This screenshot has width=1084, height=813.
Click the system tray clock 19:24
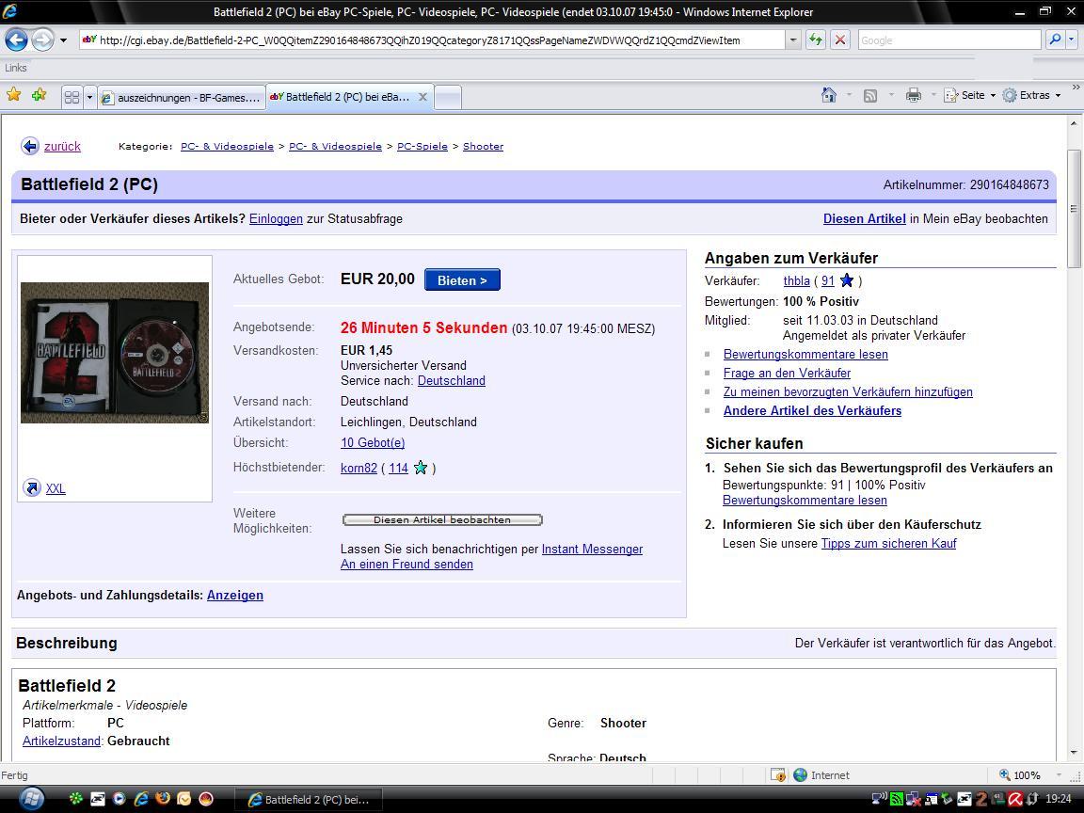point(1060,799)
